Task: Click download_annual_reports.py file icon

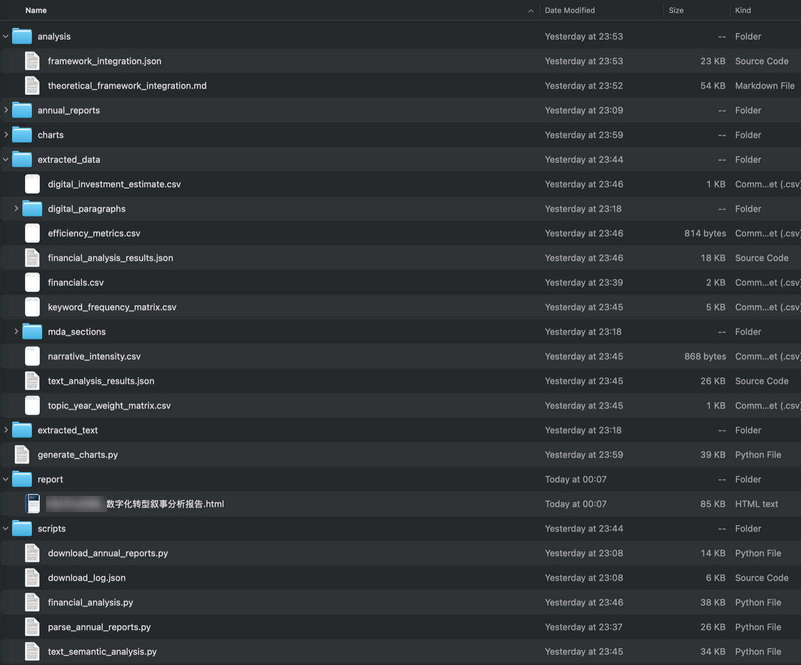Action: (33, 553)
